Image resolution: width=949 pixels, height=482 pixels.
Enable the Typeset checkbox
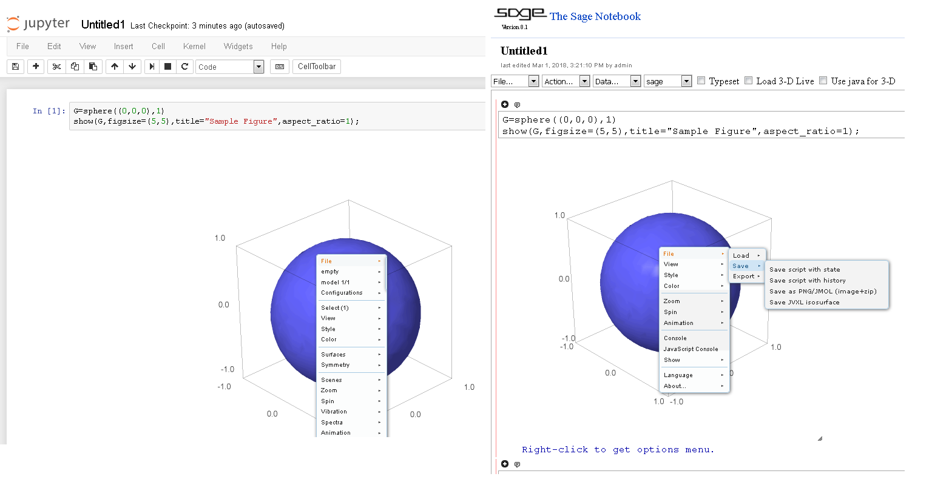(701, 81)
